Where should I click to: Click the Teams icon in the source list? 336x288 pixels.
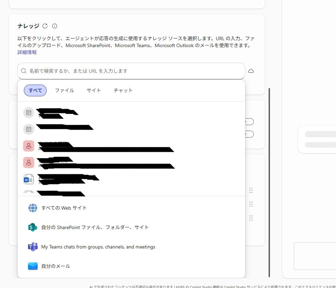tap(33, 247)
